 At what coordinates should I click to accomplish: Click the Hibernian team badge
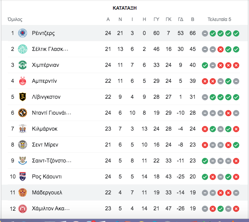(x=23, y=65)
